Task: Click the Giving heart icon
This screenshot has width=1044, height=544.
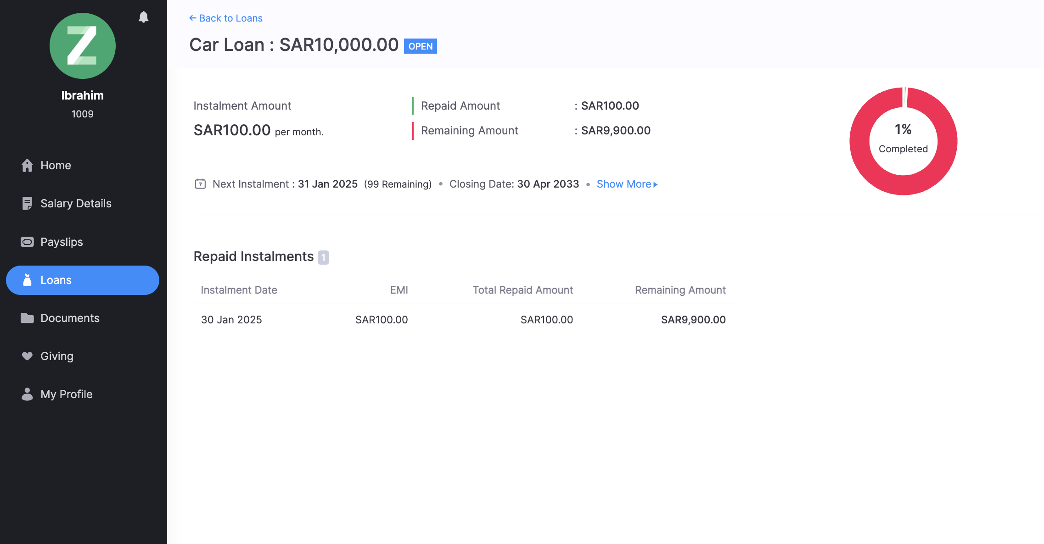Action: click(x=27, y=356)
